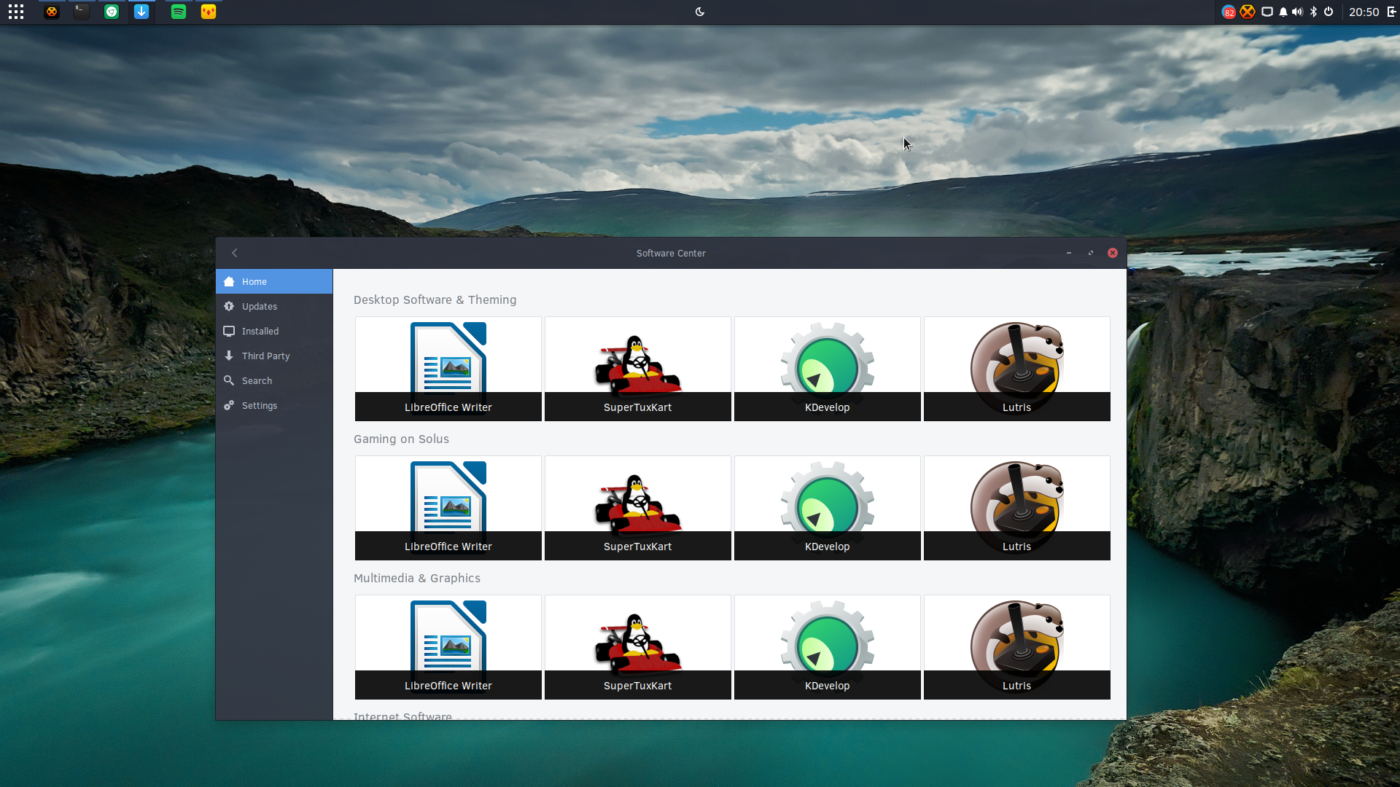Open SuperTuxKart under Desktop Software & Theming

pos(638,369)
